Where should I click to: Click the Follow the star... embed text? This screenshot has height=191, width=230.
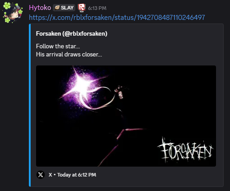click(x=58, y=46)
